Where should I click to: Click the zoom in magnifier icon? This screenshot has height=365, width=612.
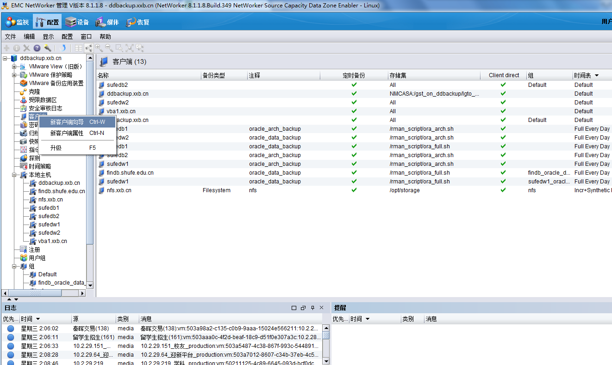[x=99, y=48]
